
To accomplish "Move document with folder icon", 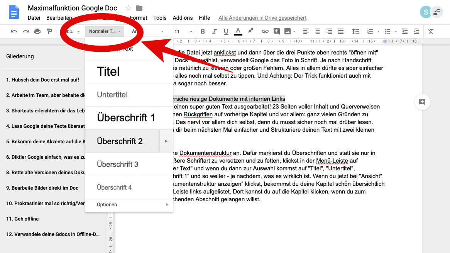I will (x=139, y=8).
